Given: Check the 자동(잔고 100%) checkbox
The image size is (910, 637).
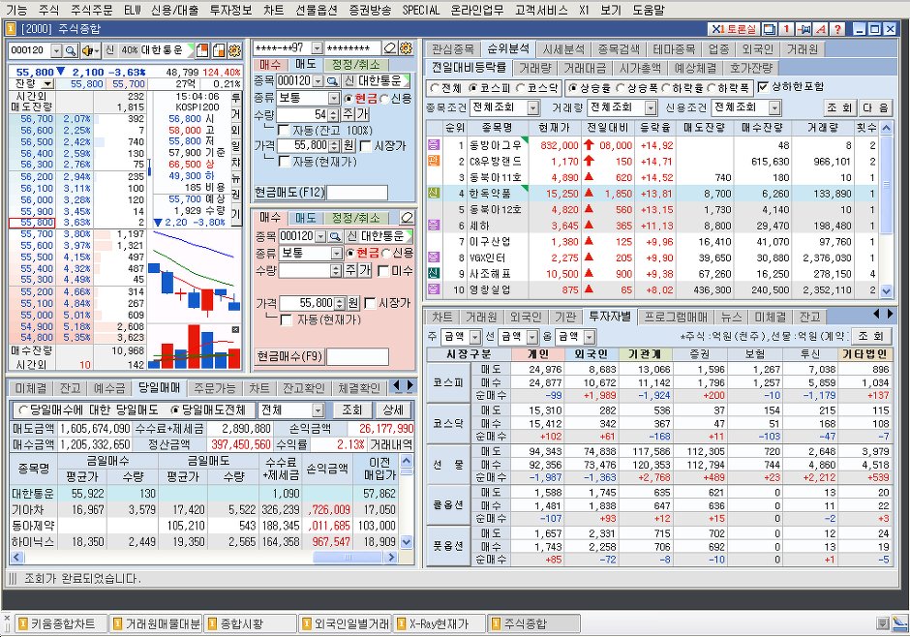Looking at the screenshot, I should pyautogui.click(x=284, y=130).
